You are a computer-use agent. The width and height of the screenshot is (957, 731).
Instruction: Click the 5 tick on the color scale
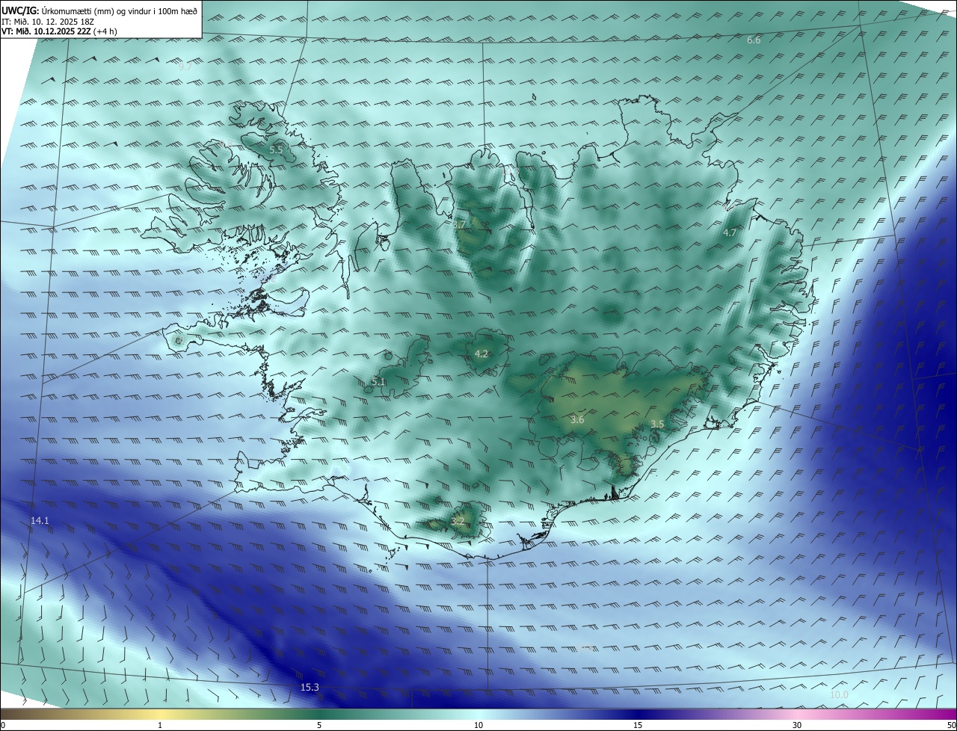pos(319,726)
